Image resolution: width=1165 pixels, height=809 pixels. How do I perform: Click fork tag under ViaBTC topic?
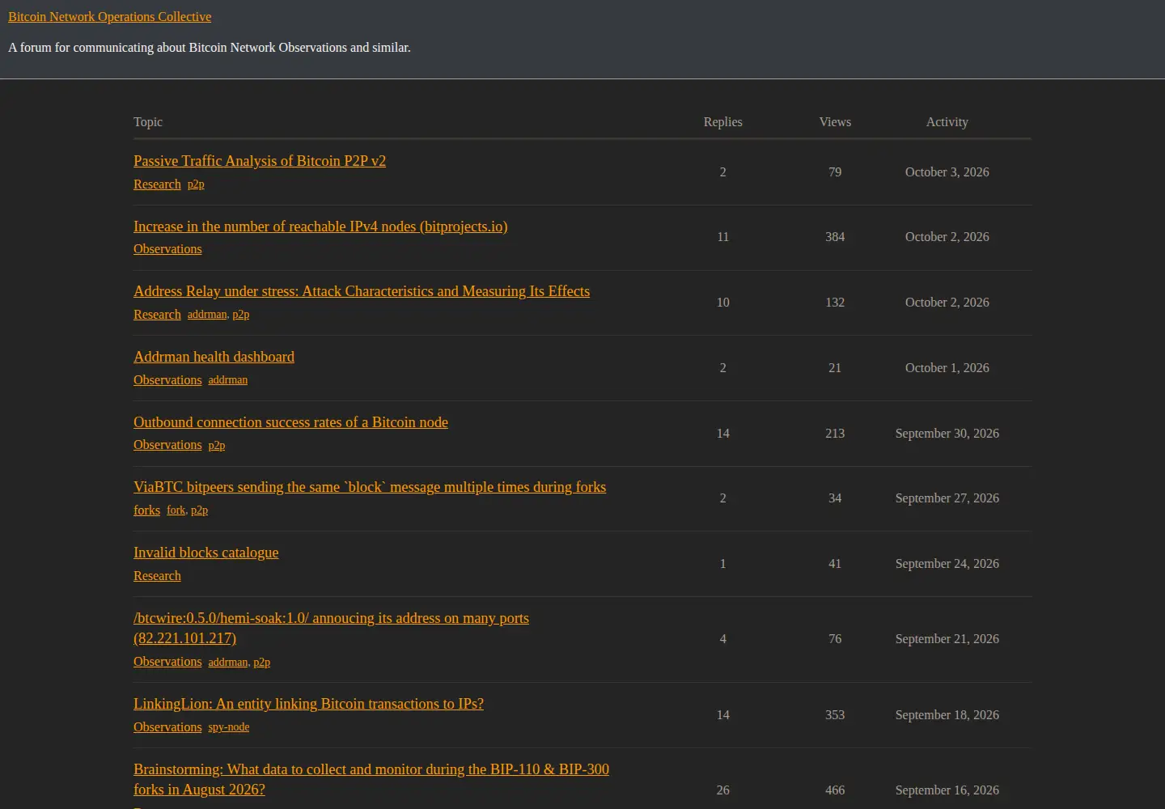[176, 510]
